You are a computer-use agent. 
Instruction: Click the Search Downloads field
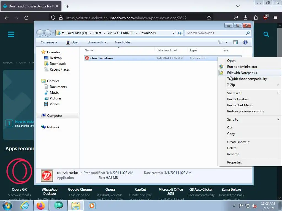tap(218, 33)
